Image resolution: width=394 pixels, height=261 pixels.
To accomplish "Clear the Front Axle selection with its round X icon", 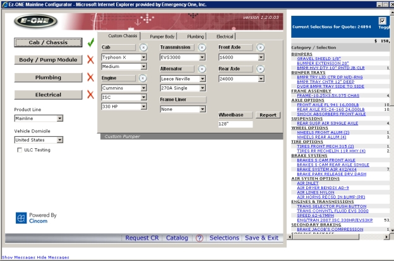I will (260, 47).
